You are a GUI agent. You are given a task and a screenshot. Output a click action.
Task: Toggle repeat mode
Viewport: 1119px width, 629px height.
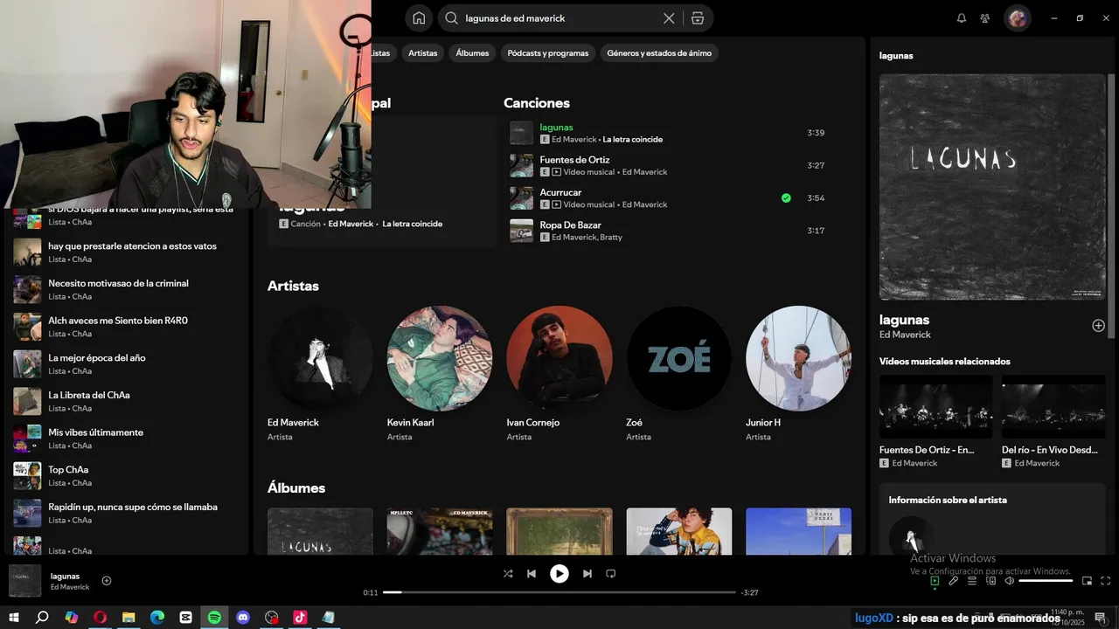(x=611, y=574)
